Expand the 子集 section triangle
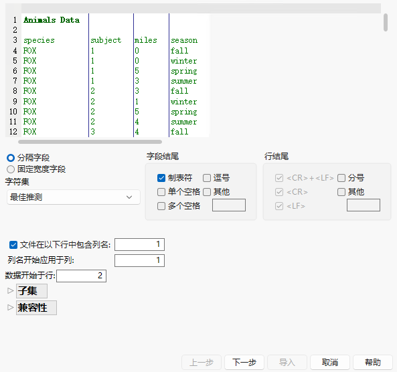The height and width of the screenshot is (372, 397). click(x=10, y=291)
